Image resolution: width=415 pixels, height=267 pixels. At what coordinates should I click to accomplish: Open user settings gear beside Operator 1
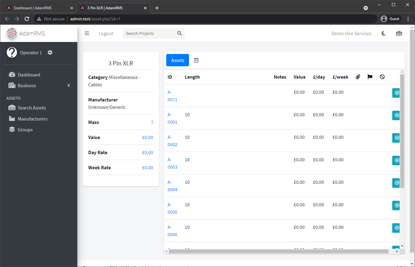tap(50, 52)
